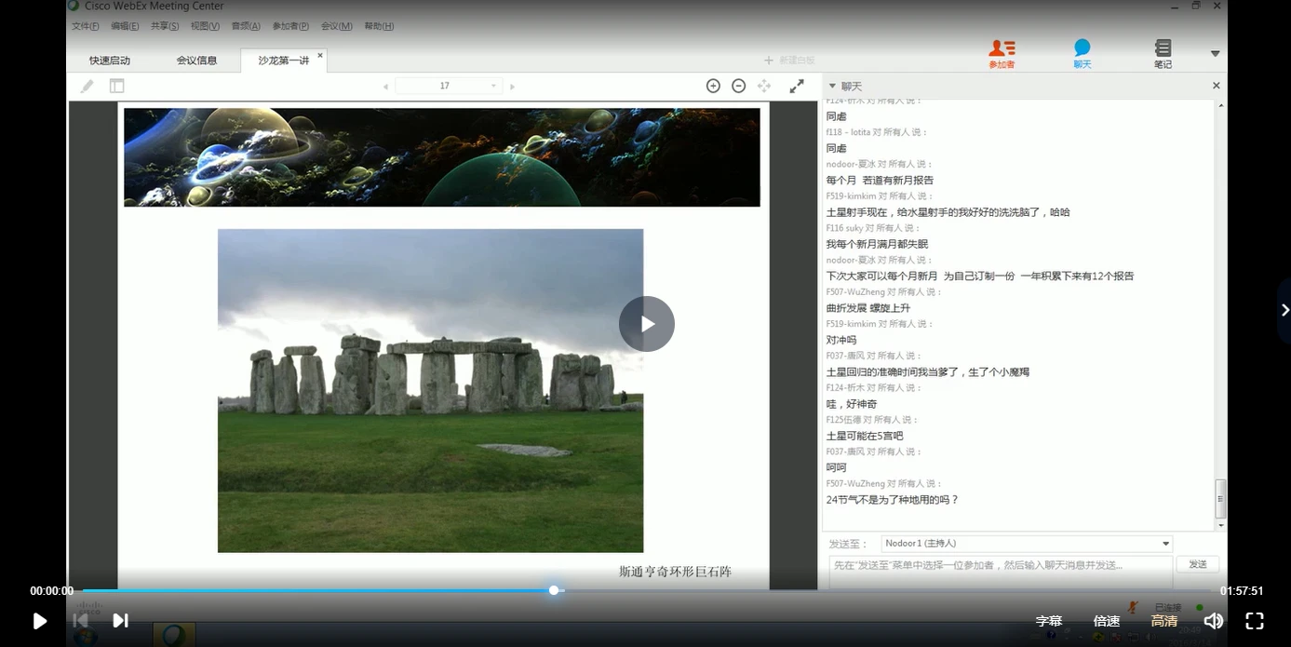Open the 音频(A) menu
The height and width of the screenshot is (647, 1291).
click(246, 26)
